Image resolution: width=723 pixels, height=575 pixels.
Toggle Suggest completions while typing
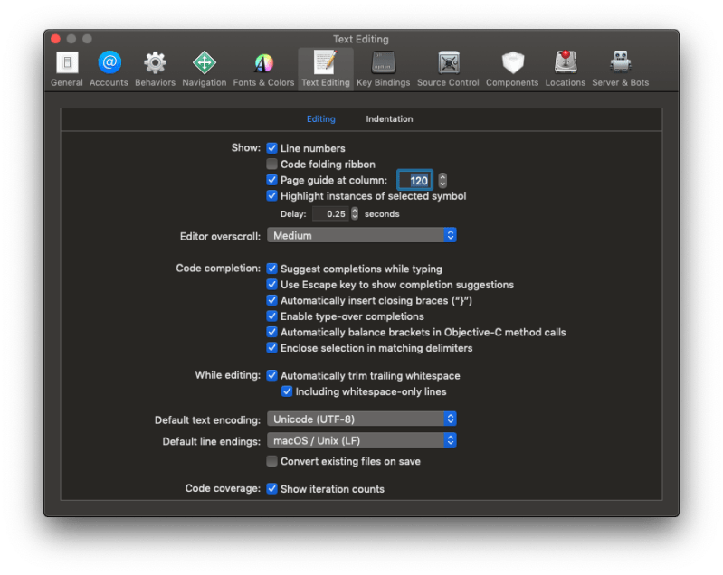tap(272, 269)
